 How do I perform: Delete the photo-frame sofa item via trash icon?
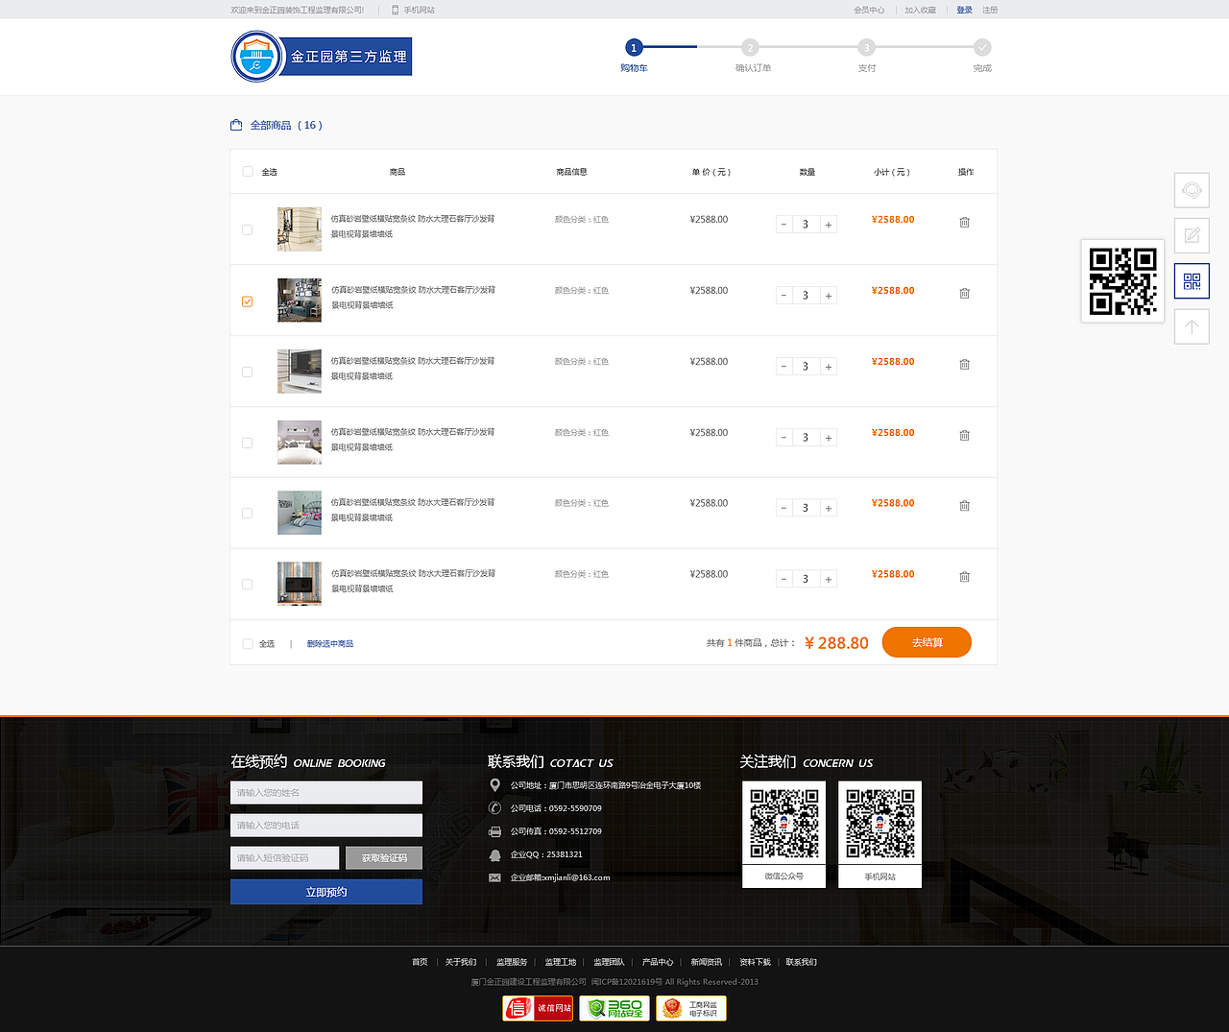pos(964,293)
